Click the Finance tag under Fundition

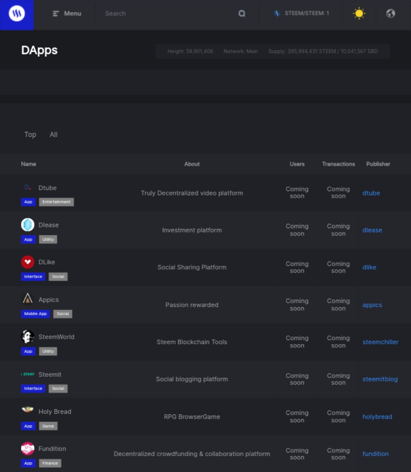tap(50, 463)
